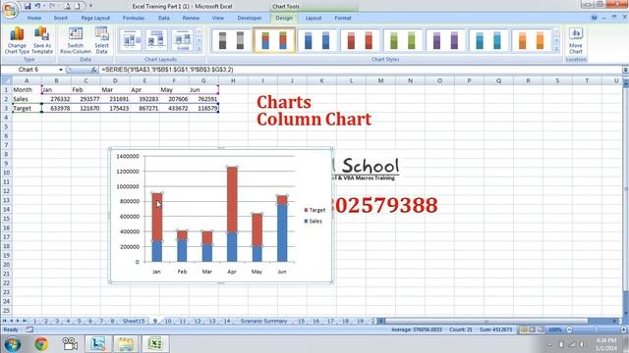The width and height of the screenshot is (629, 353).
Task: Select row 5 header
Action: pos(6,126)
